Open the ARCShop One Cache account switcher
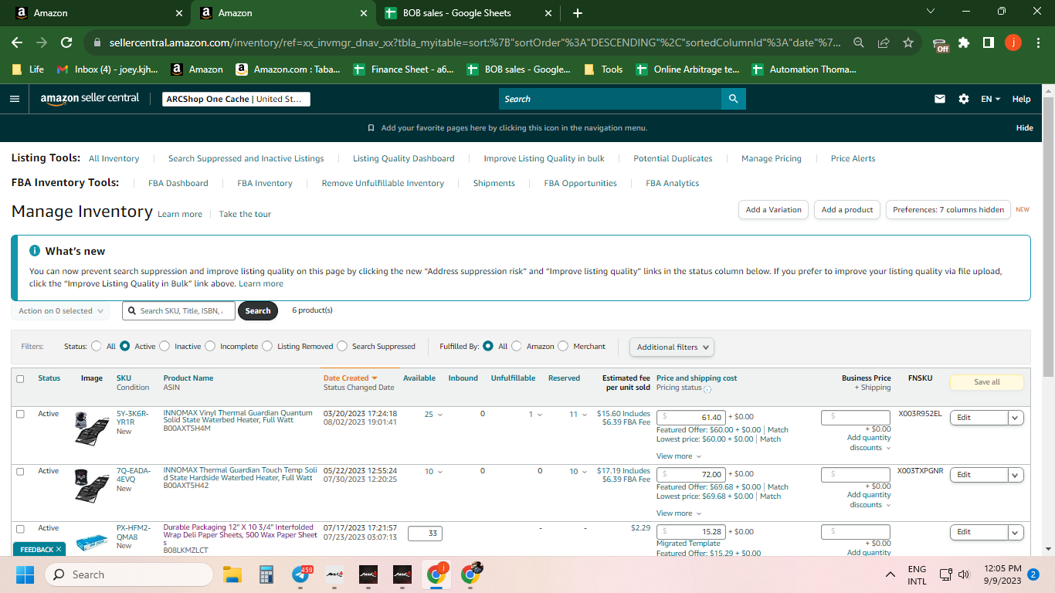The image size is (1055, 593). coord(236,99)
